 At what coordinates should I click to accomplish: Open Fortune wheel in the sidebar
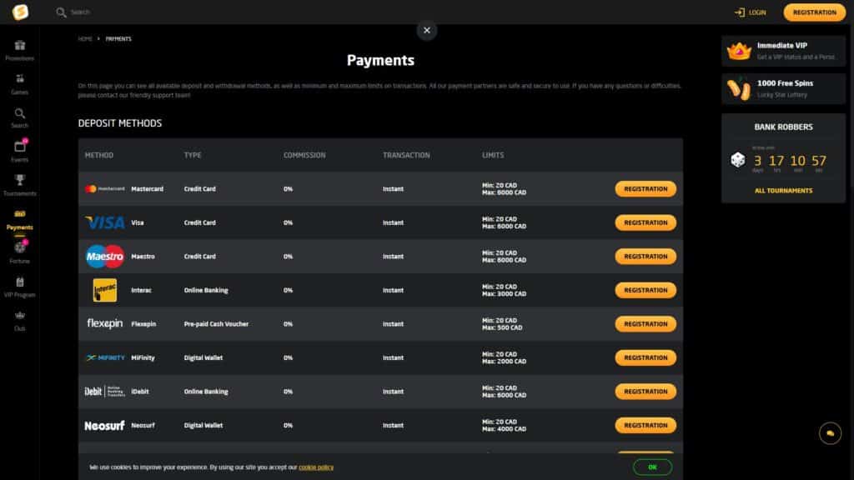(x=20, y=253)
